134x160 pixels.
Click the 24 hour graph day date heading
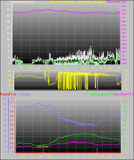76,1
